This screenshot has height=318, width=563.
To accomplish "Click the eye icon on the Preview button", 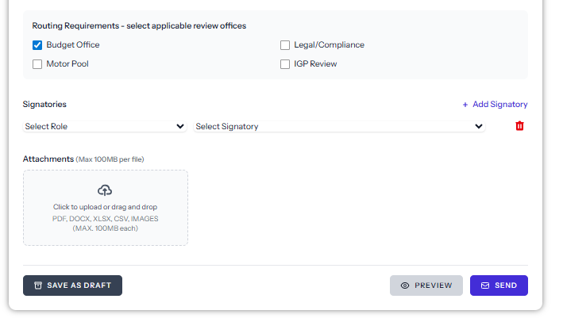I will coord(405,285).
